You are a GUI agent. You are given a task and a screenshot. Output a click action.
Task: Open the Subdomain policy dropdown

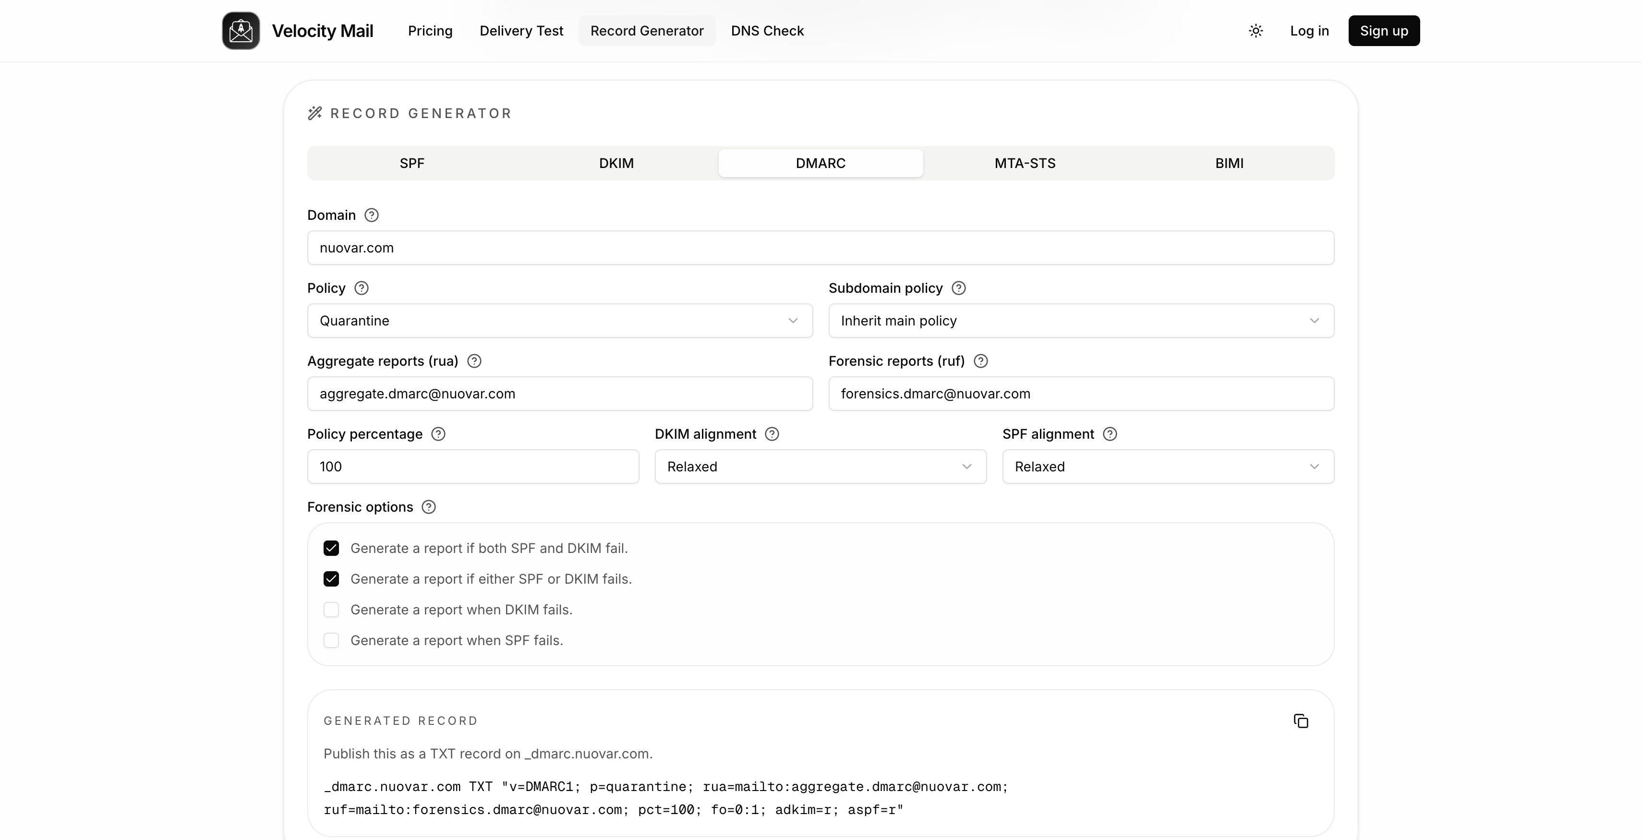[x=1081, y=321]
